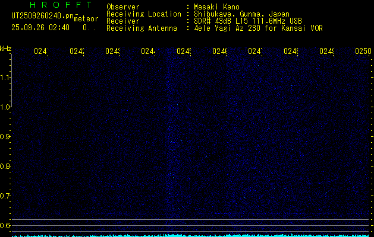Click the 1.0 kHz frequency label
The image size is (374, 237).
click(x=5, y=107)
